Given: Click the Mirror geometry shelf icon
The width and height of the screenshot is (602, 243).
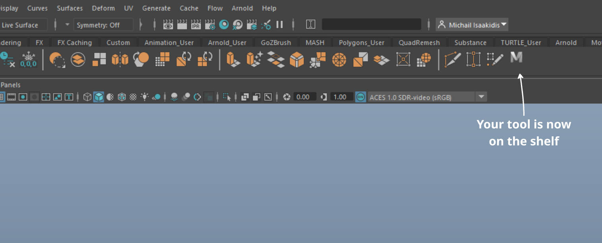Looking at the screenshot, I should click(x=120, y=59).
